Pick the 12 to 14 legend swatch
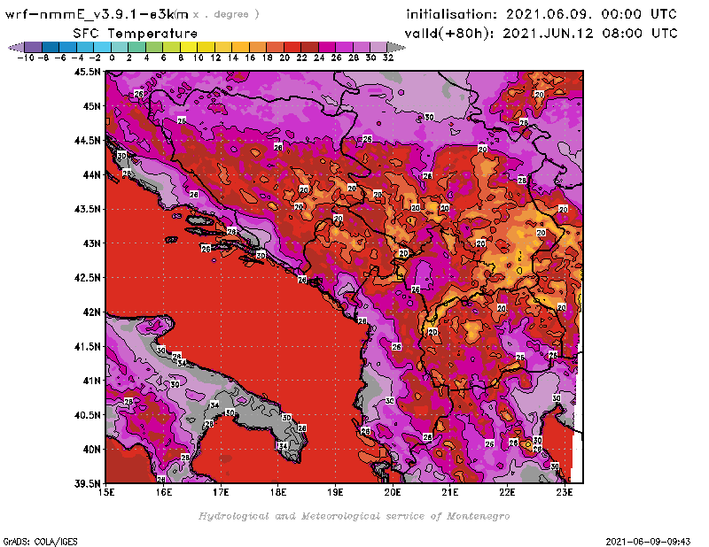The height and width of the screenshot is (547, 709). [x=223, y=47]
